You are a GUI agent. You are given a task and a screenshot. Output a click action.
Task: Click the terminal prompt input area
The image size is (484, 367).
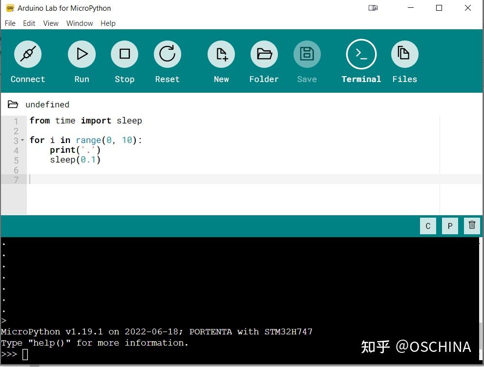pyautogui.click(x=25, y=354)
